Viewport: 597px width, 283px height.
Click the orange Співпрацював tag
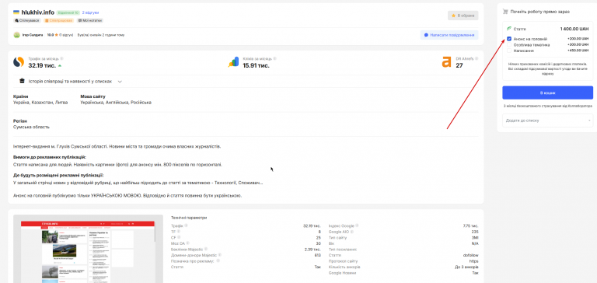(58, 20)
